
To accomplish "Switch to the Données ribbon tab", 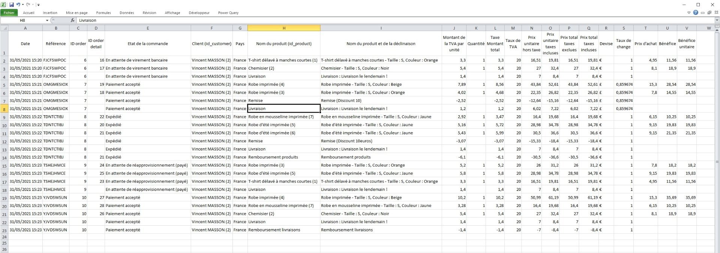I will tap(127, 13).
